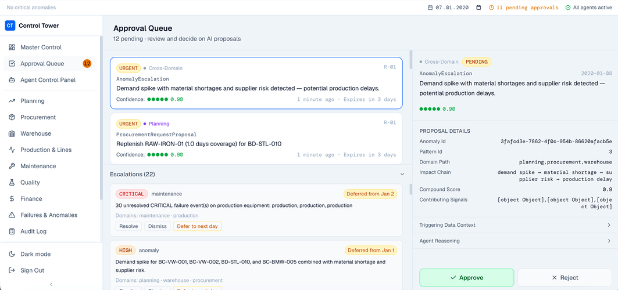This screenshot has height=290, width=618.
Task: Click the Anomaly Id value 3fafcd3e-7862...
Action: [556, 141]
